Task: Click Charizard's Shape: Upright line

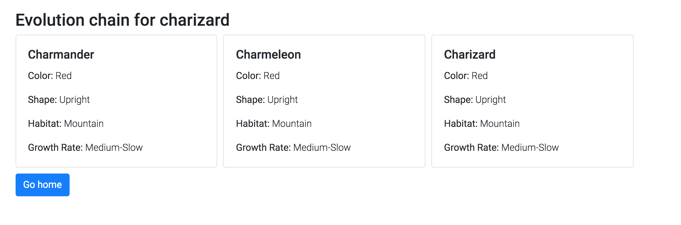Action: (x=475, y=100)
